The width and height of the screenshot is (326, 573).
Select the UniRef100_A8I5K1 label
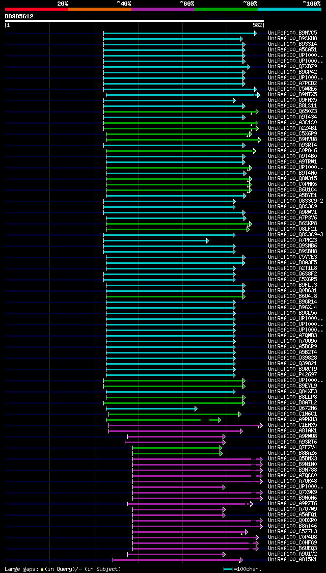click(x=292, y=559)
